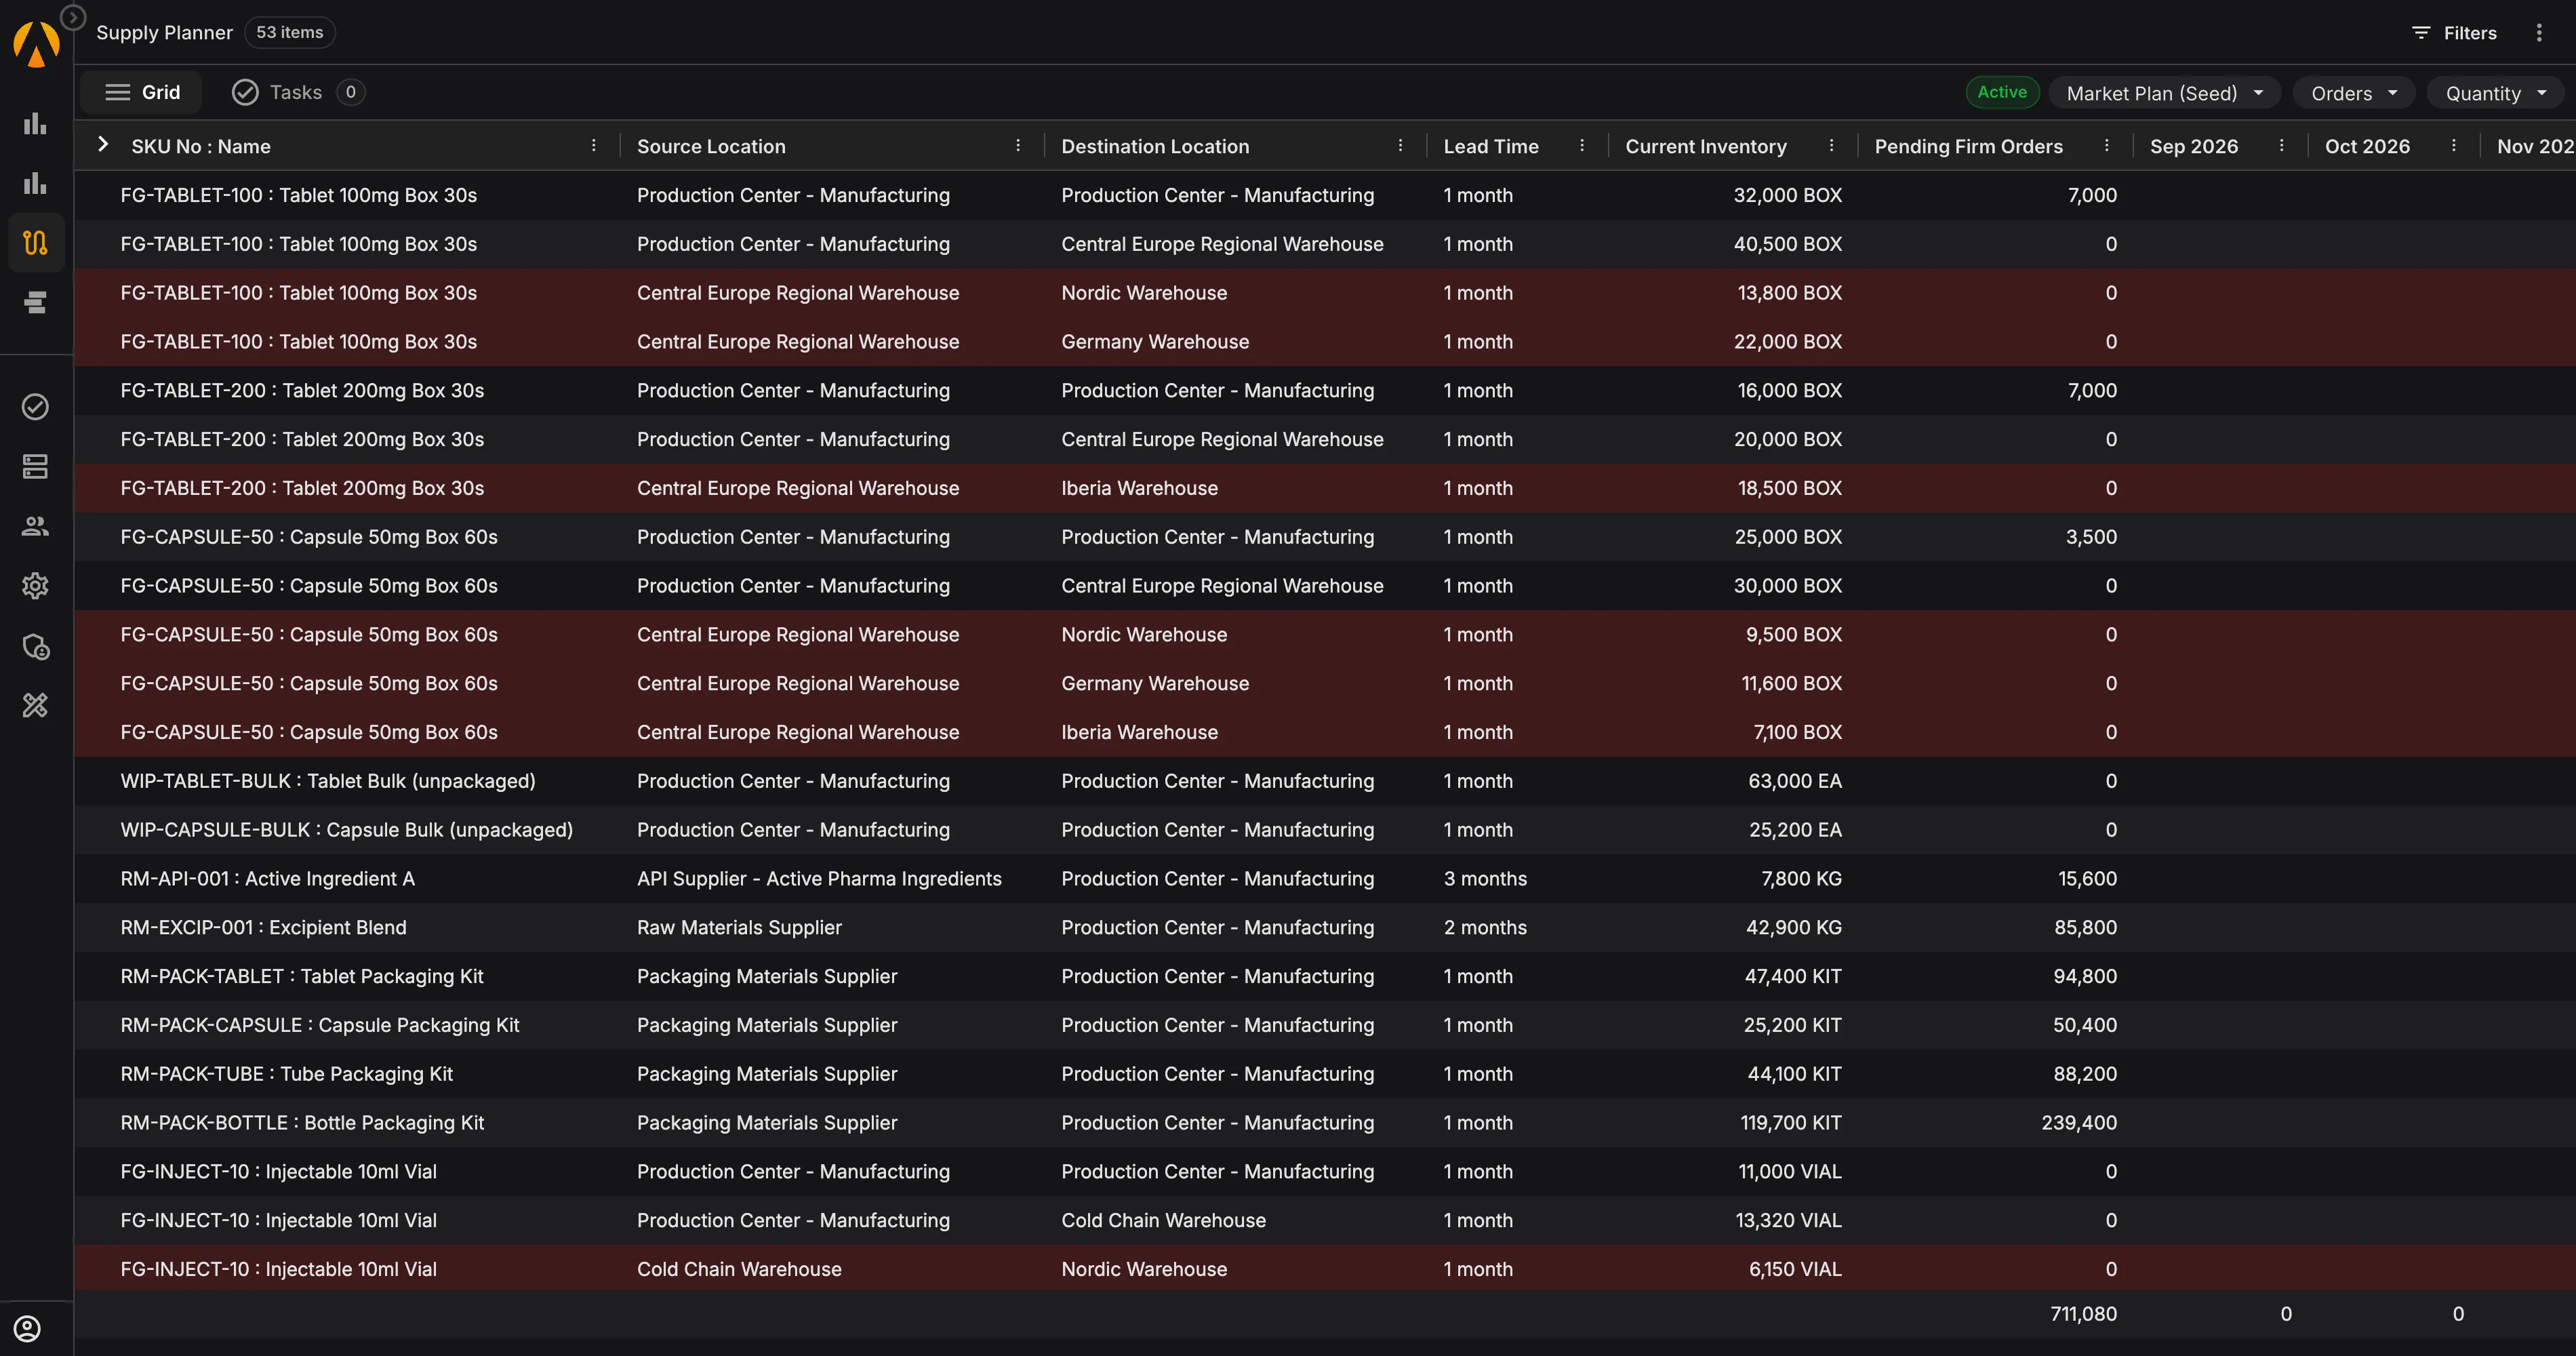This screenshot has width=2576, height=1356.
Task: Expand the sidebar with the arrow toggle
Action: click(x=73, y=17)
